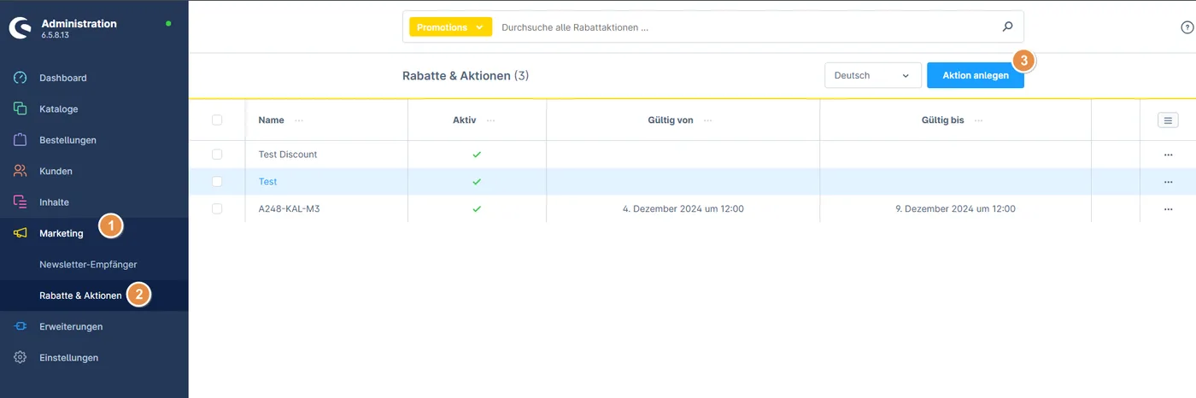
Task: Open the Deutsch language dropdown
Action: tap(873, 75)
